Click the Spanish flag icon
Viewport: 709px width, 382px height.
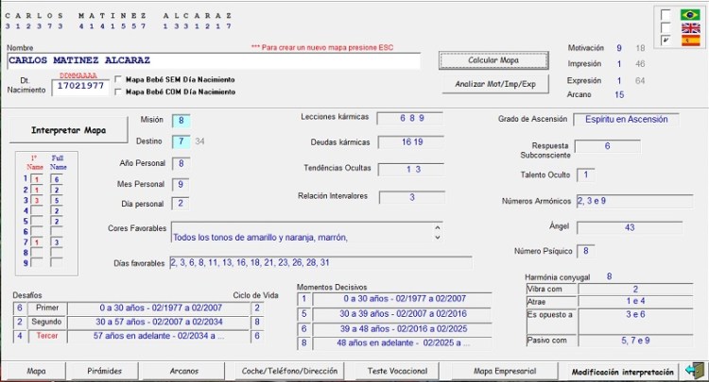690,42
